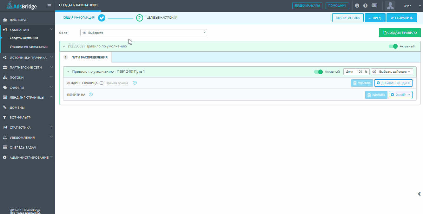Expand Партнерские сети sidebar menu

click(51, 67)
